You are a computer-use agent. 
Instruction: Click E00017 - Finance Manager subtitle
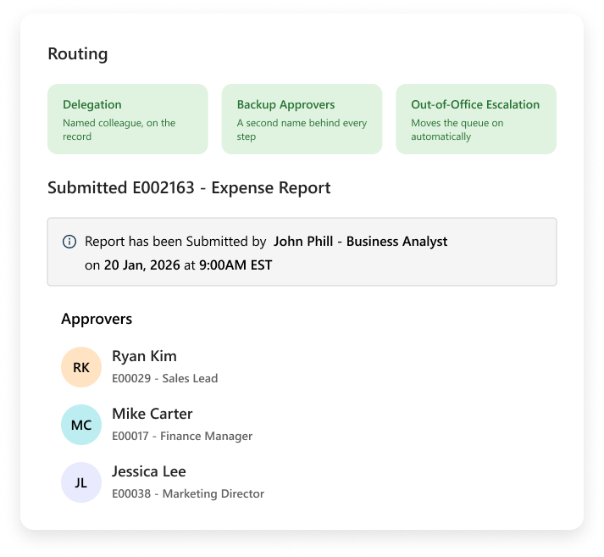(x=182, y=436)
